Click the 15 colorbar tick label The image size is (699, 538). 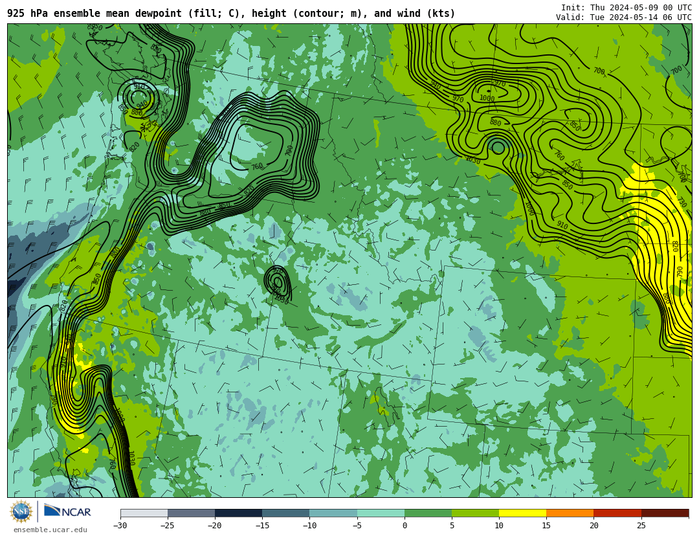click(x=546, y=526)
